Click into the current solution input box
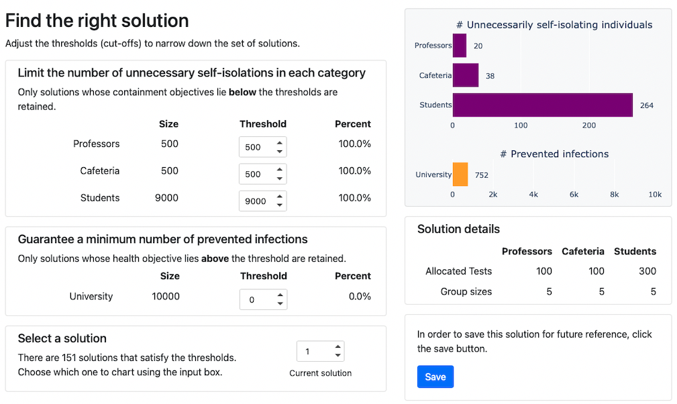Screen dimensions: 677x404 coord(313,351)
